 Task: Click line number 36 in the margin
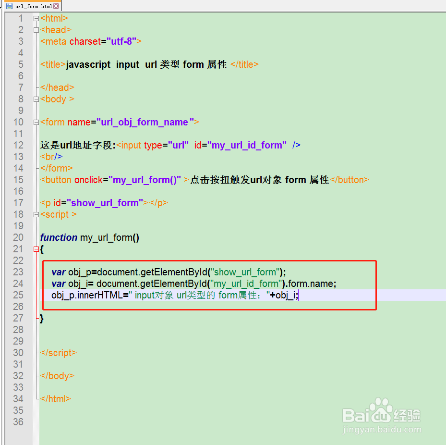coord(19,422)
